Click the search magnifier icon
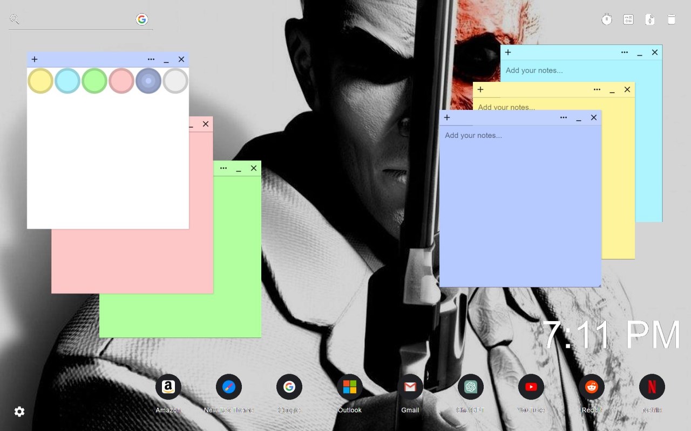The width and height of the screenshot is (691, 431). 15,19
